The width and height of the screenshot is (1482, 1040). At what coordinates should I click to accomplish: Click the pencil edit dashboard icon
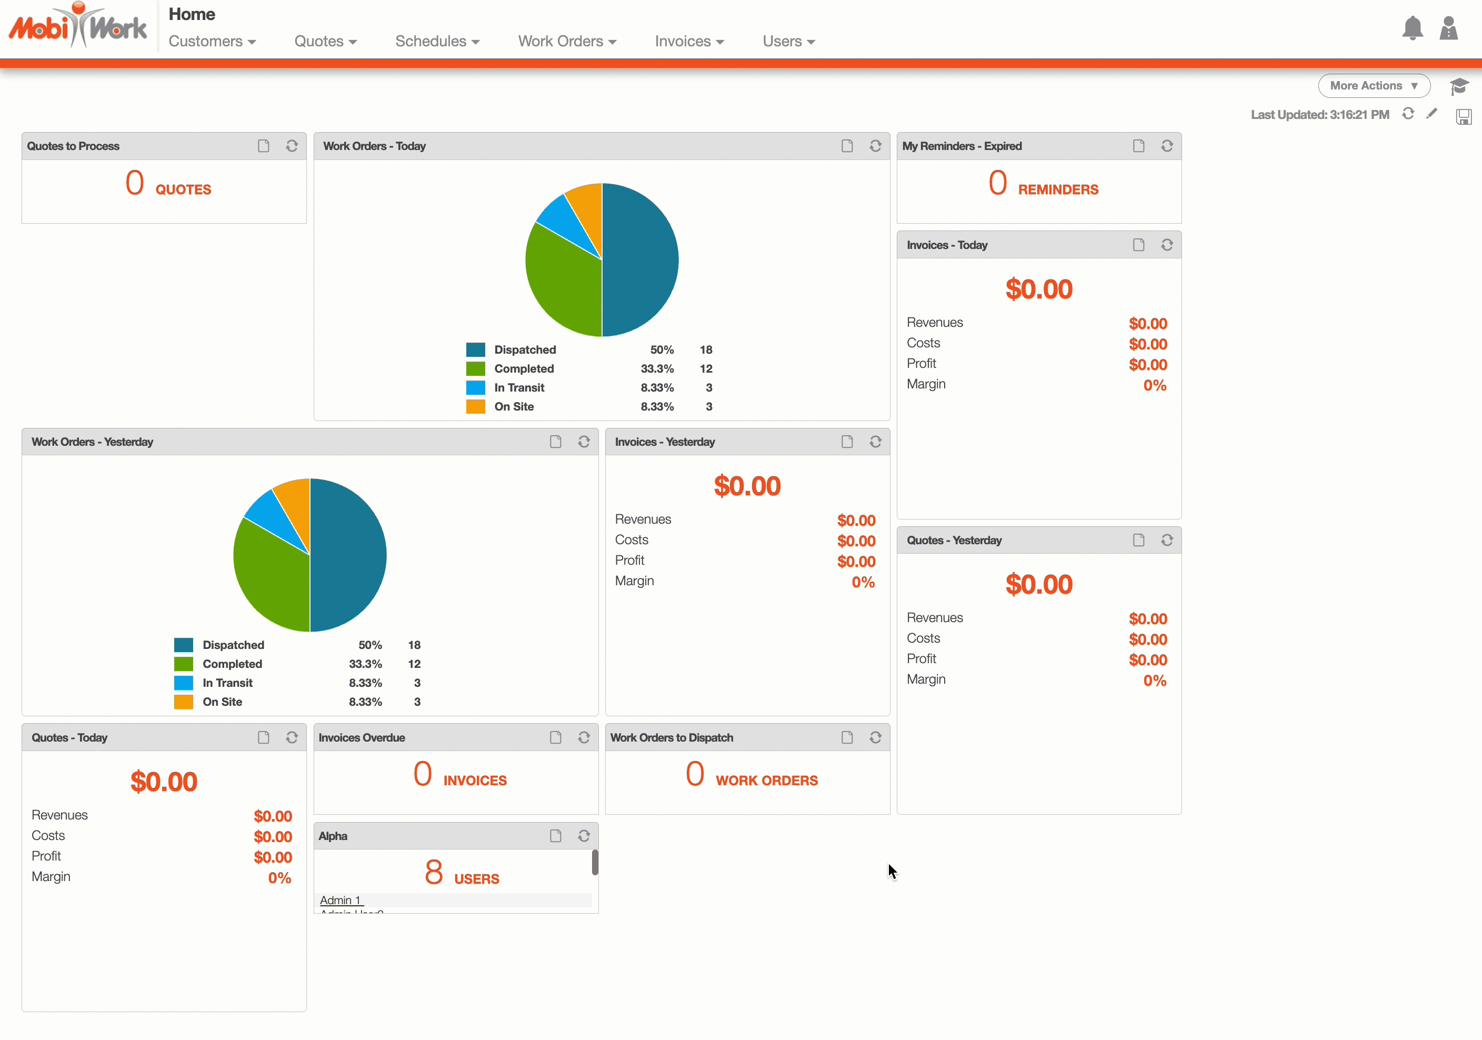click(1431, 114)
